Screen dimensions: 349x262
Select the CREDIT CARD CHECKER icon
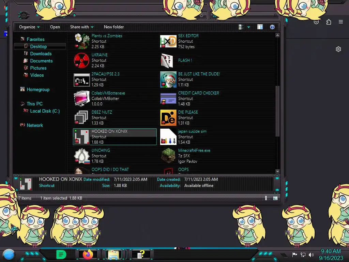pyautogui.click(x=168, y=99)
